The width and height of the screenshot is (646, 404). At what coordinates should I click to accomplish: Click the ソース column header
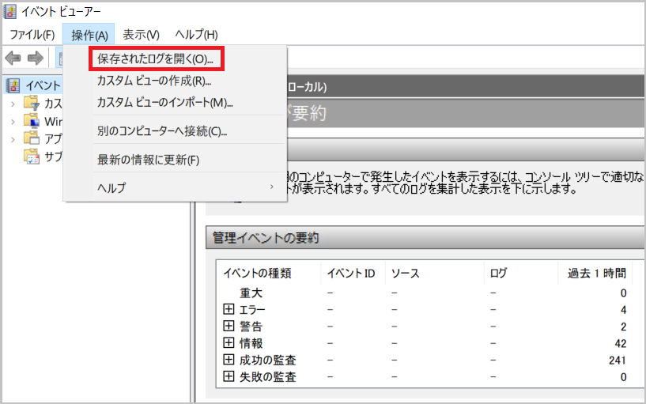point(405,273)
